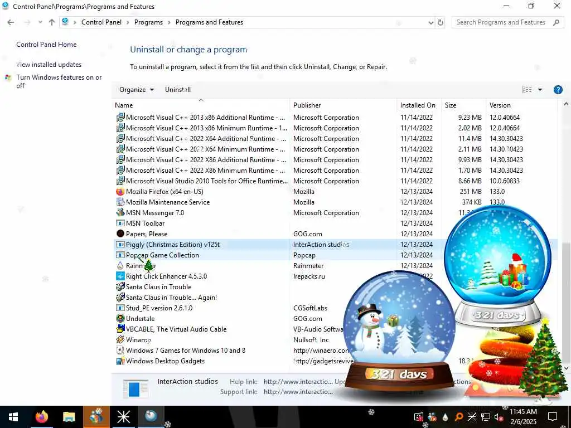571x428 pixels.
Task: Click the Winamp program icon
Action: [x=120, y=339]
